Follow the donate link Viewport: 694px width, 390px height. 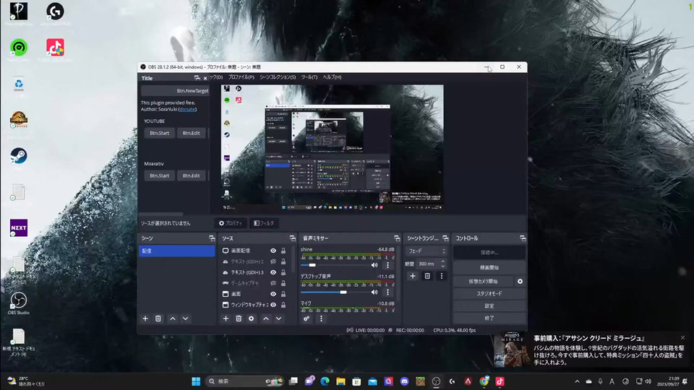188,109
